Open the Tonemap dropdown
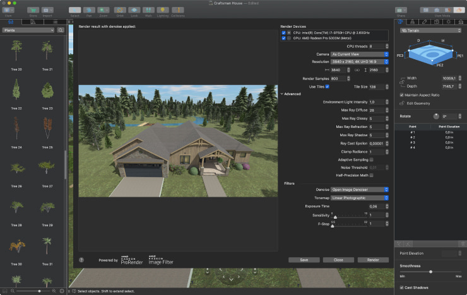 [360, 198]
